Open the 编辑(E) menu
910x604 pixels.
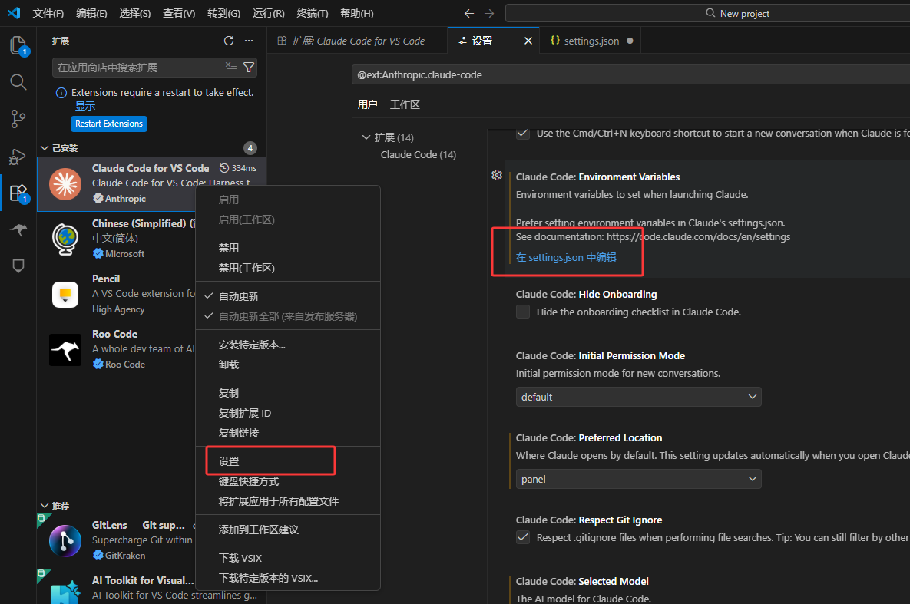pyautogui.click(x=91, y=13)
